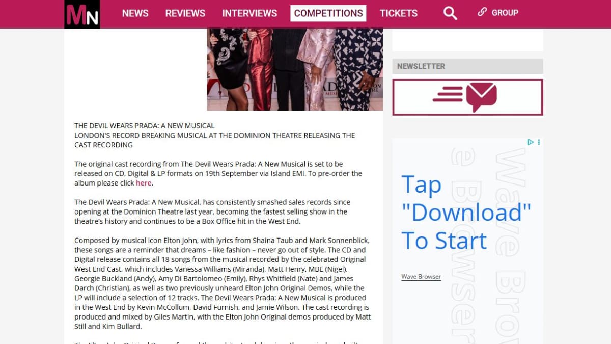
Task: Click the 'Wave Browser' ad link
Action: [421, 277]
